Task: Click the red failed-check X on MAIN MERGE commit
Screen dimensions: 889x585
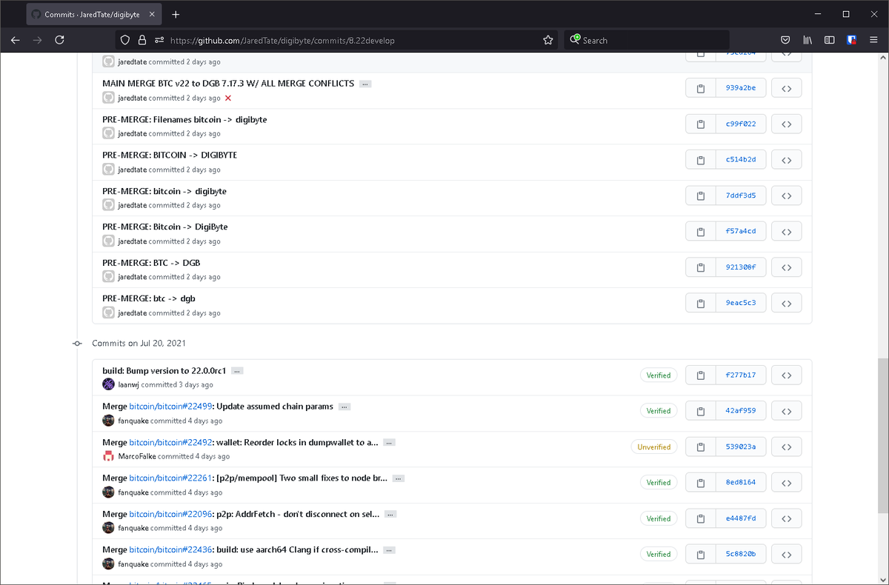Action: 228,98
